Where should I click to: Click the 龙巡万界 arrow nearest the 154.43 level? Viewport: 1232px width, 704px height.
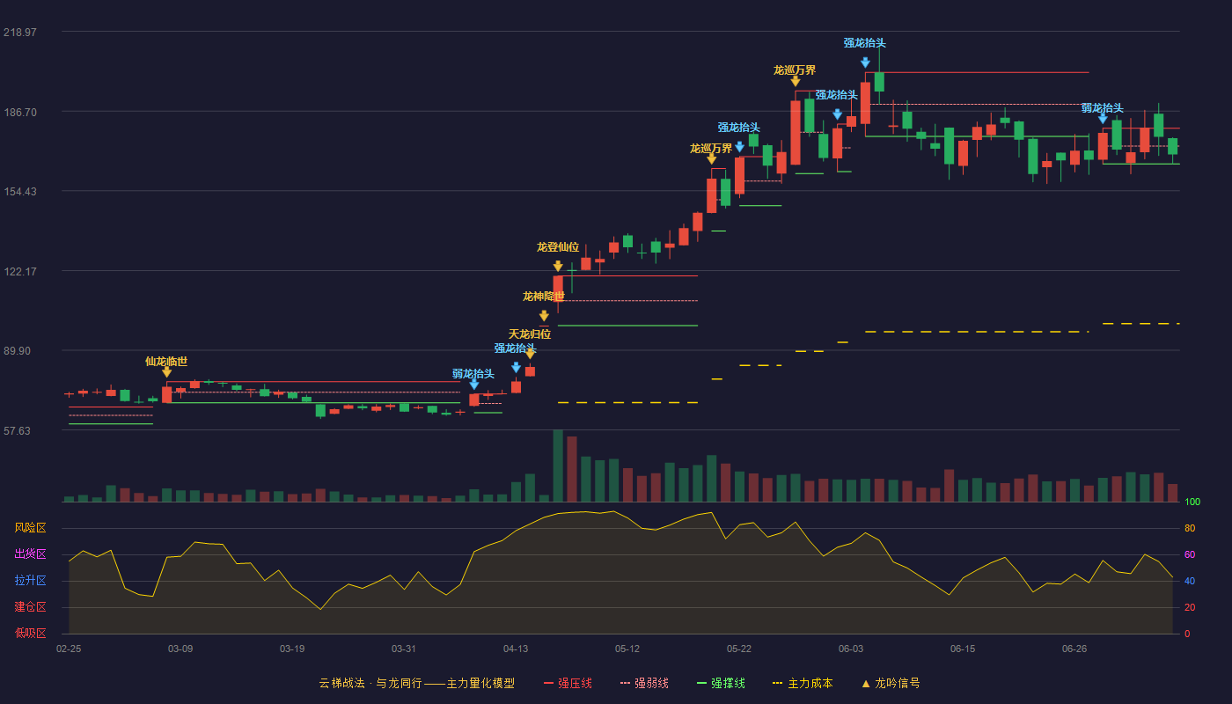[711, 158]
